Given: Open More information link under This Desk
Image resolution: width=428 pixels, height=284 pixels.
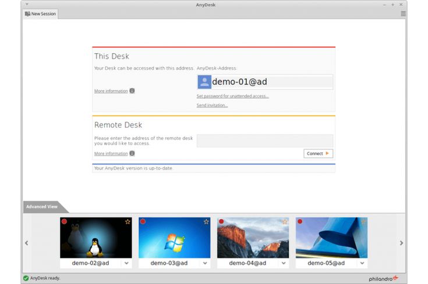Looking at the screenshot, I should pyautogui.click(x=111, y=91).
